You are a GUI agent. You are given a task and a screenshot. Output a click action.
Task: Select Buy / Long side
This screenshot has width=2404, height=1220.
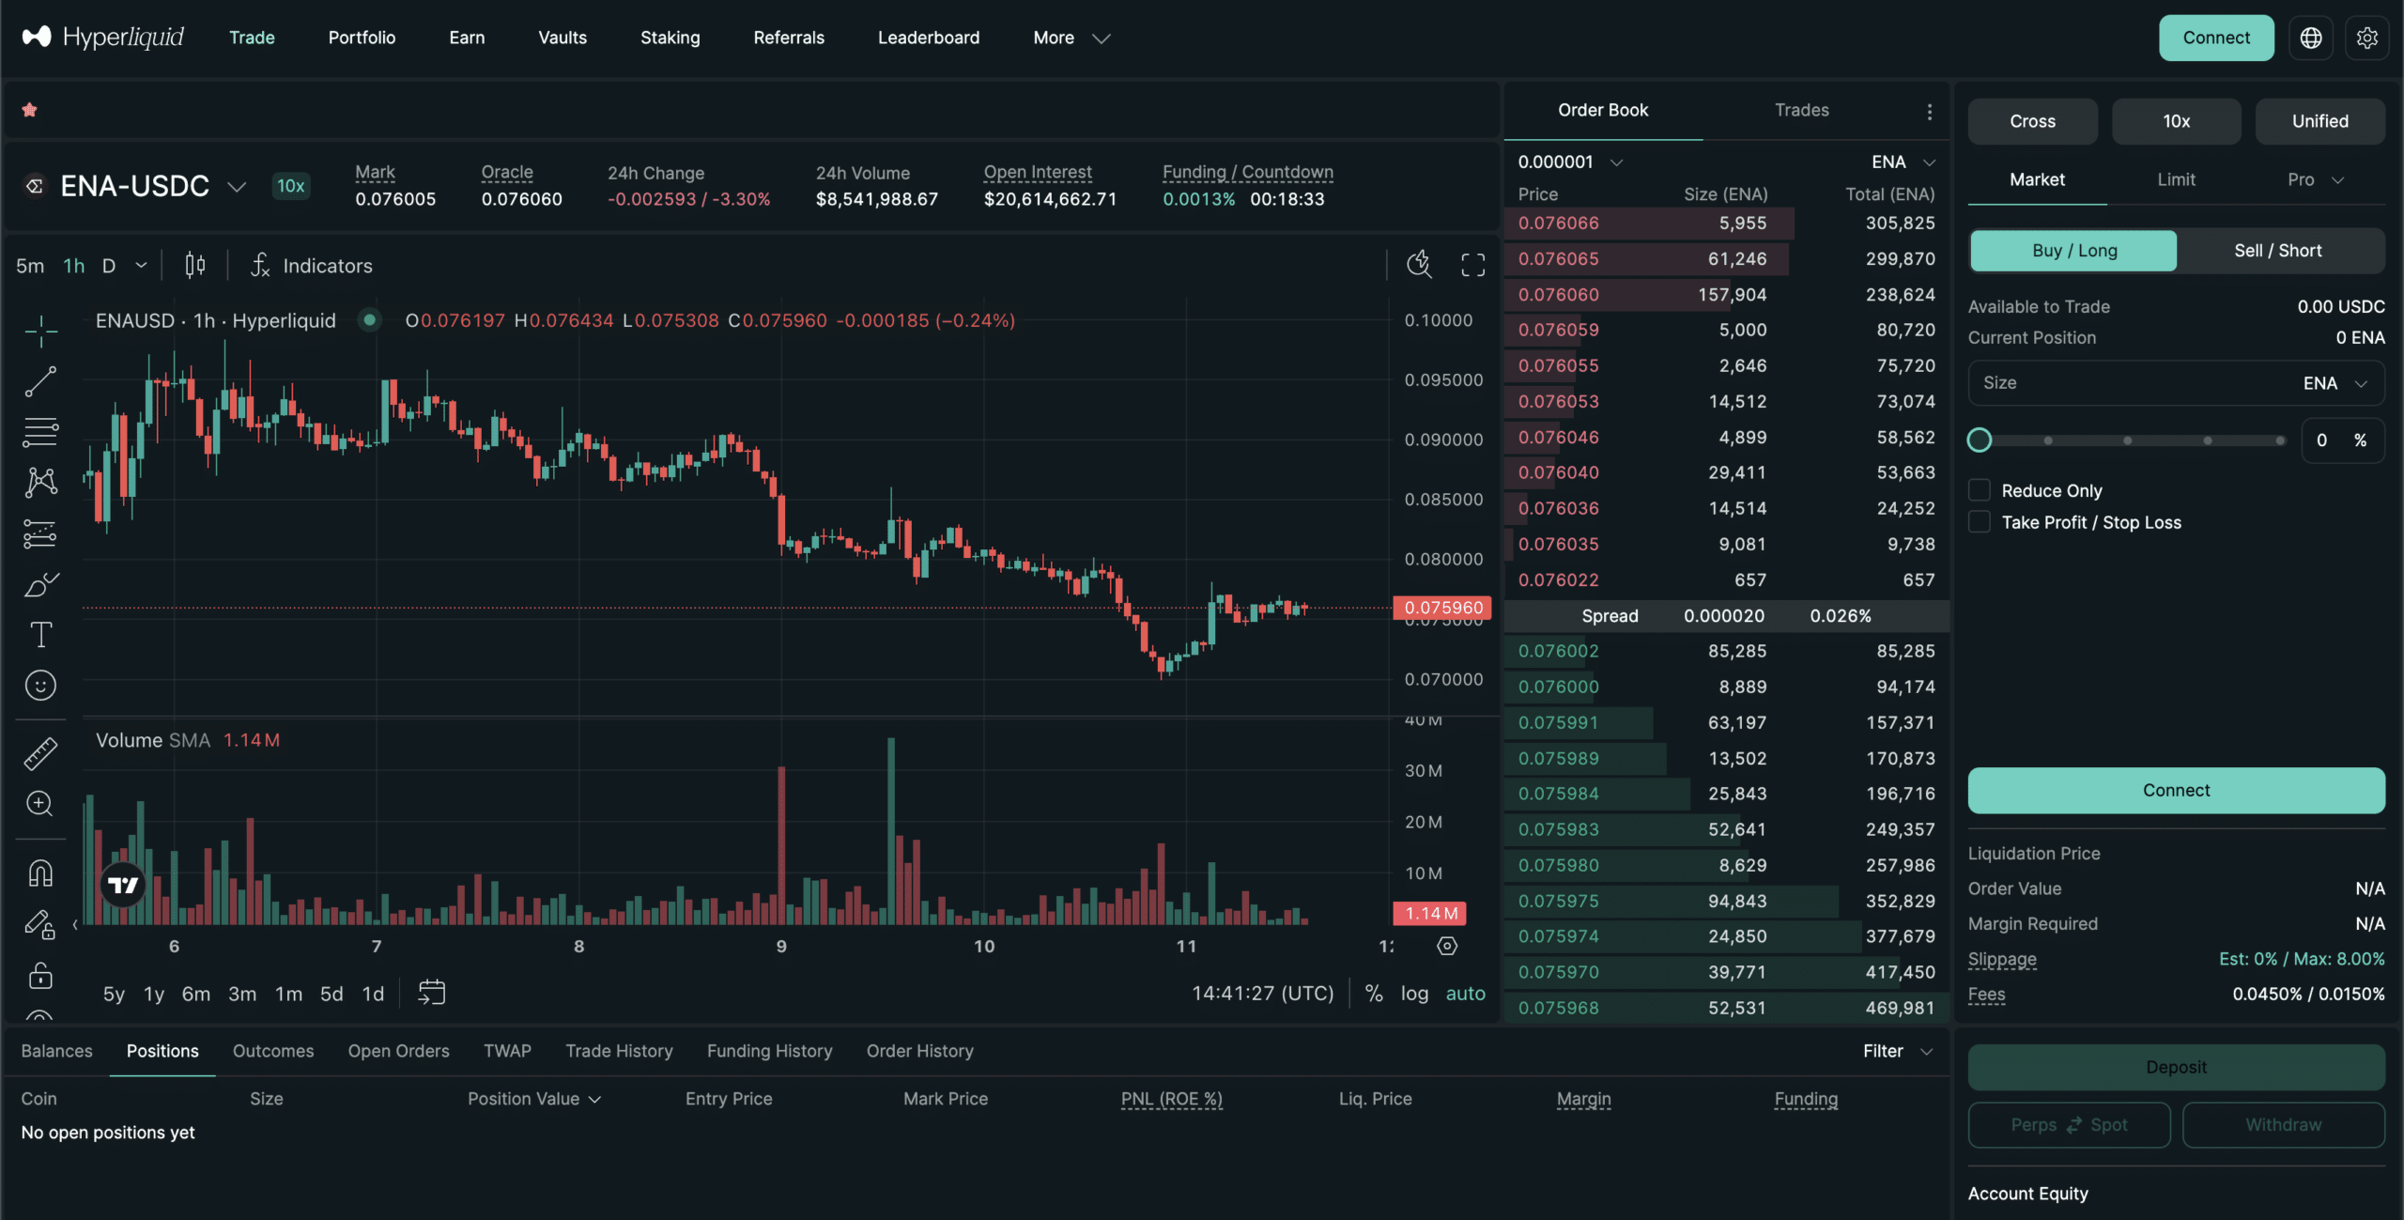click(x=2073, y=251)
